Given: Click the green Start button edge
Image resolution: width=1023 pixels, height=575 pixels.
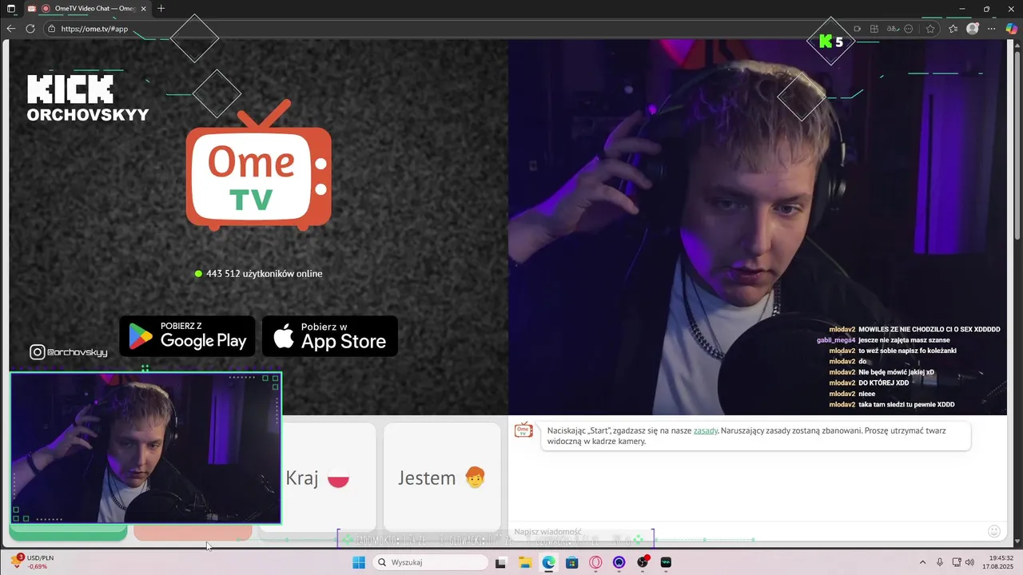Looking at the screenshot, I should click(68, 532).
